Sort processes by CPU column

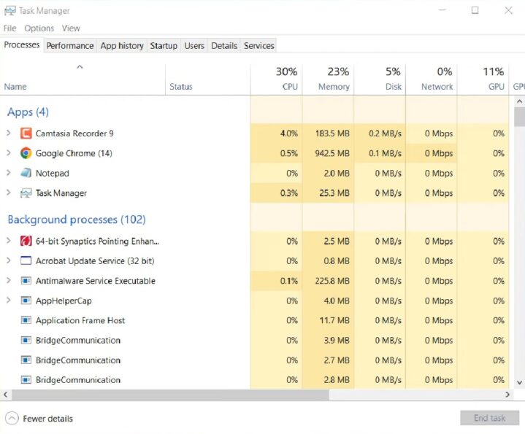(x=276, y=80)
